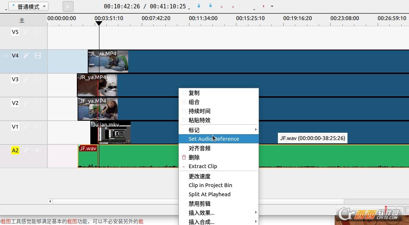409x225 pixels.
Task: Toggle effects wand on track A2
Action: 26,150
